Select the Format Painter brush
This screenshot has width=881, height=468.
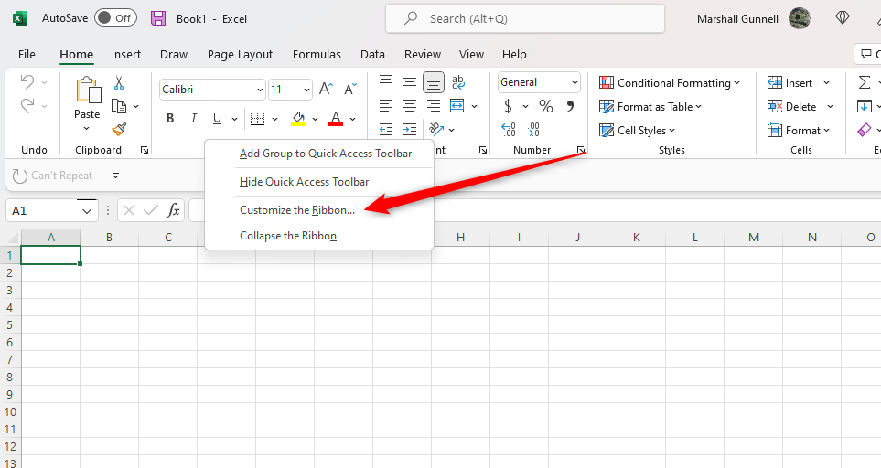[x=119, y=130]
